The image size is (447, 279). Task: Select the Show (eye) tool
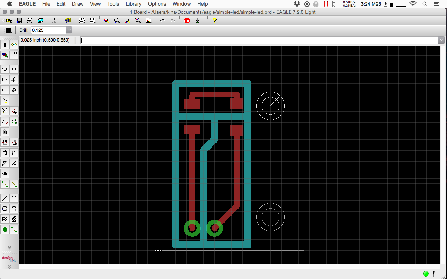14,45
